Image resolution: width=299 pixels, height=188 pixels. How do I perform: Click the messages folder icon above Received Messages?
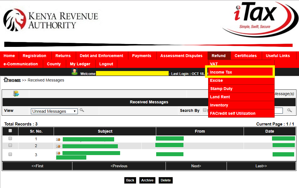tap(16, 93)
